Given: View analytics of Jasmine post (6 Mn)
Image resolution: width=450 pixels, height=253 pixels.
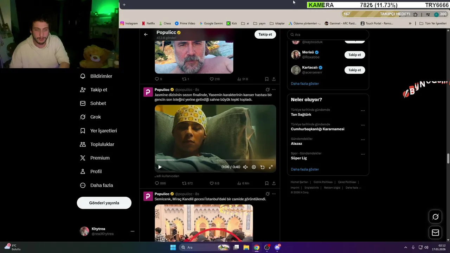Looking at the screenshot, I should [243, 183].
